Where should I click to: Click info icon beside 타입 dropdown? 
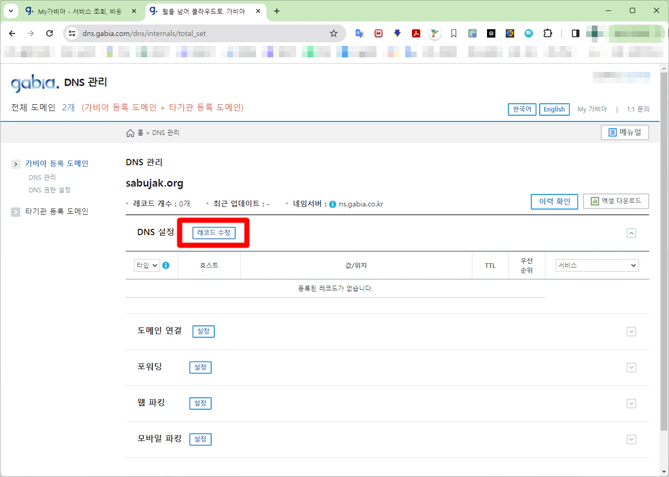166,265
